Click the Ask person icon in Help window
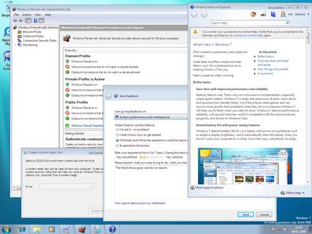Screen dimensions: 312x234 283,14
